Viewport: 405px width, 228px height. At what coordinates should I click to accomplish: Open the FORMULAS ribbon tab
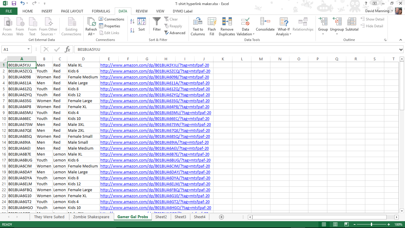click(101, 11)
